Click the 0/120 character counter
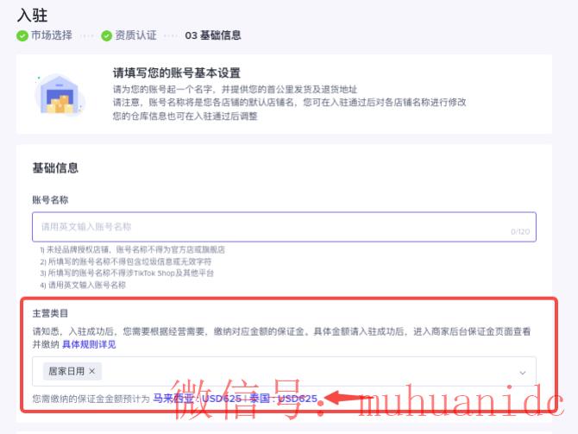Viewport: 578px width, 434px height. click(x=520, y=231)
